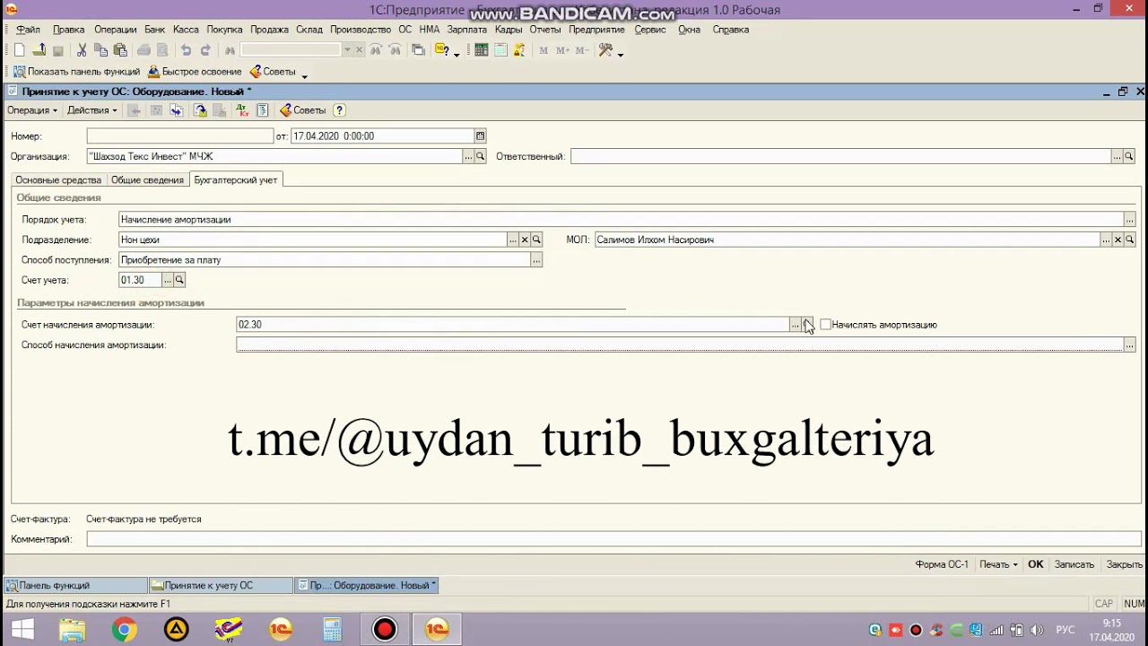Clear the МОЛ field with X
This screenshot has height=646, width=1148.
coord(1118,240)
